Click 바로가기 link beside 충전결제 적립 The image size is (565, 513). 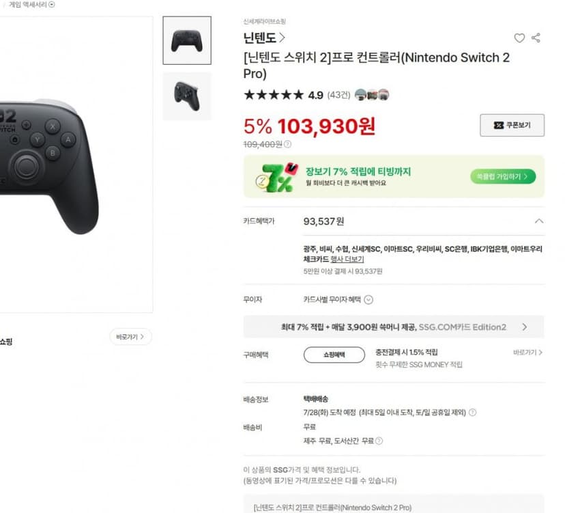[x=527, y=352]
